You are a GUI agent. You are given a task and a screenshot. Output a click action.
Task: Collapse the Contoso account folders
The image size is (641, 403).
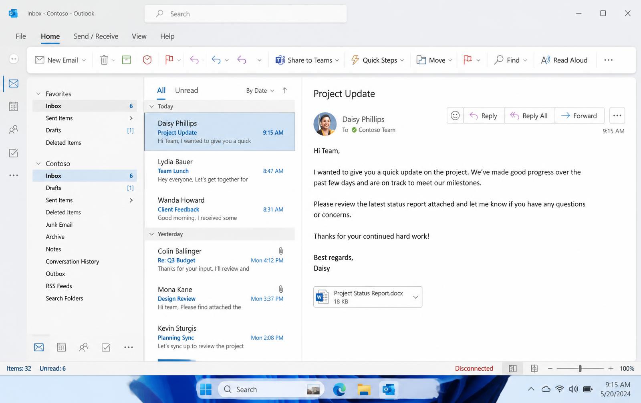pyautogui.click(x=38, y=164)
